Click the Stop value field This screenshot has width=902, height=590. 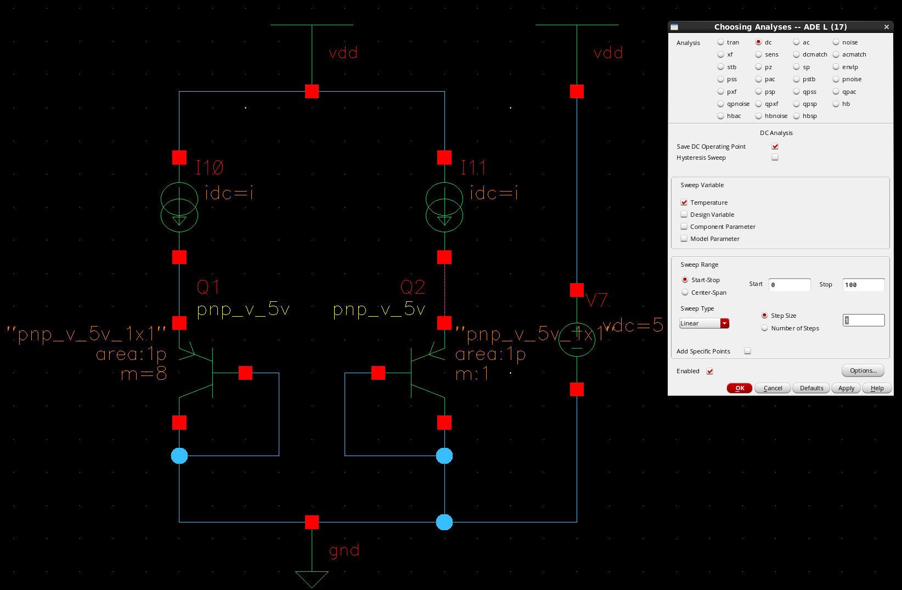(x=864, y=284)
